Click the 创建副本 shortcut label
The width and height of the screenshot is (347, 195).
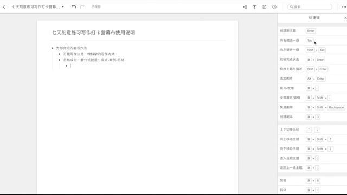coord(286,117)
